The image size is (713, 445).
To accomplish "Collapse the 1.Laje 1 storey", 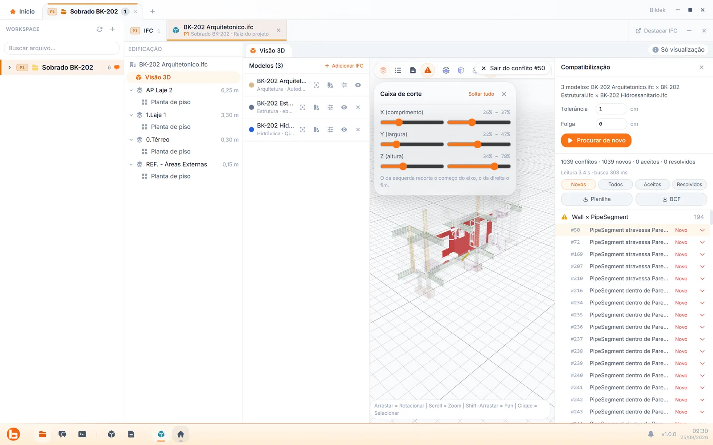I will [131, 115].
